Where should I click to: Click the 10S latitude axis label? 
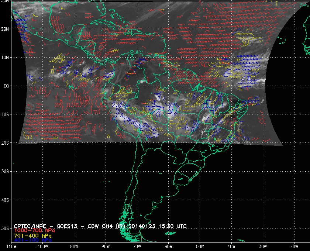(5, 114)
